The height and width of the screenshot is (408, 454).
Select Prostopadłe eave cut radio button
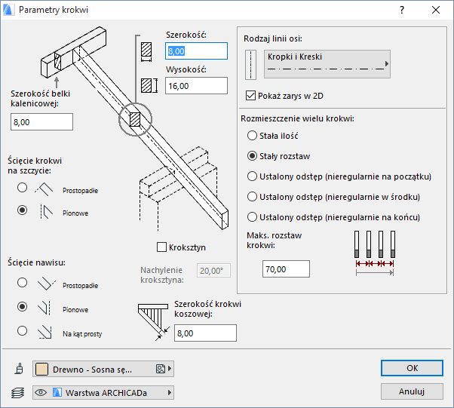click(22, 282)
